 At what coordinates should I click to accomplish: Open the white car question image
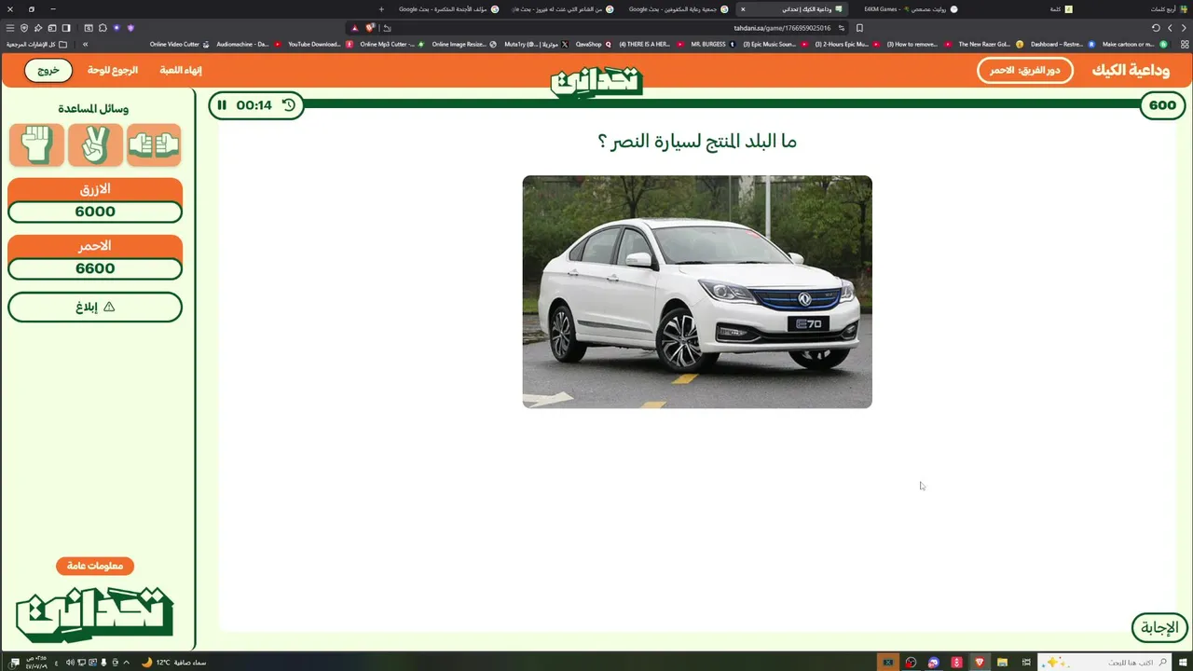pos(697,292)
